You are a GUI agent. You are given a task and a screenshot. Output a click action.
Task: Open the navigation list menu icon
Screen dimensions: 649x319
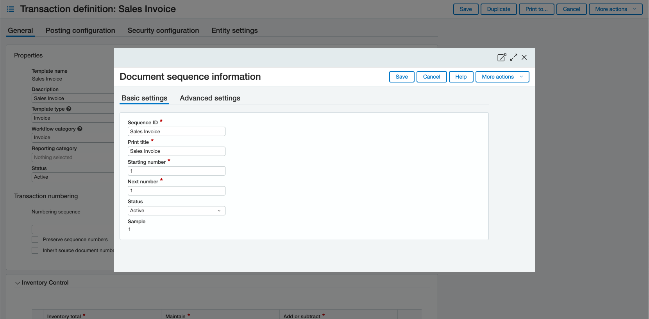point(11,9)
